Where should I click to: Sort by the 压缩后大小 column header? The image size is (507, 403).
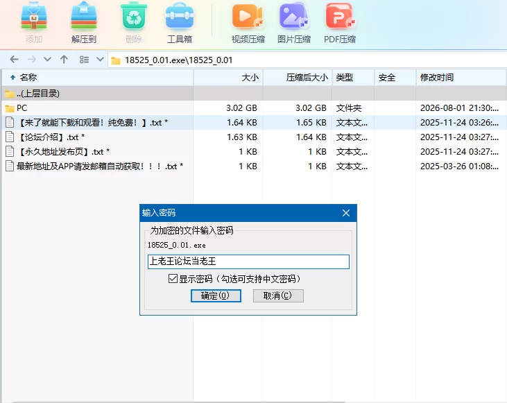pos(297,78)
